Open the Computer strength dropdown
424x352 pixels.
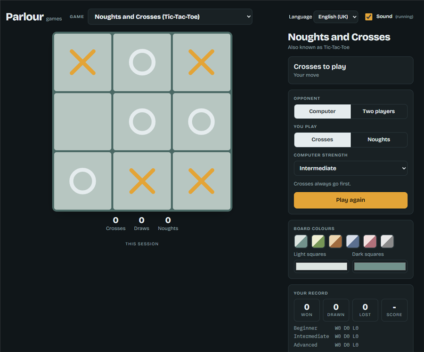point(351,168)
